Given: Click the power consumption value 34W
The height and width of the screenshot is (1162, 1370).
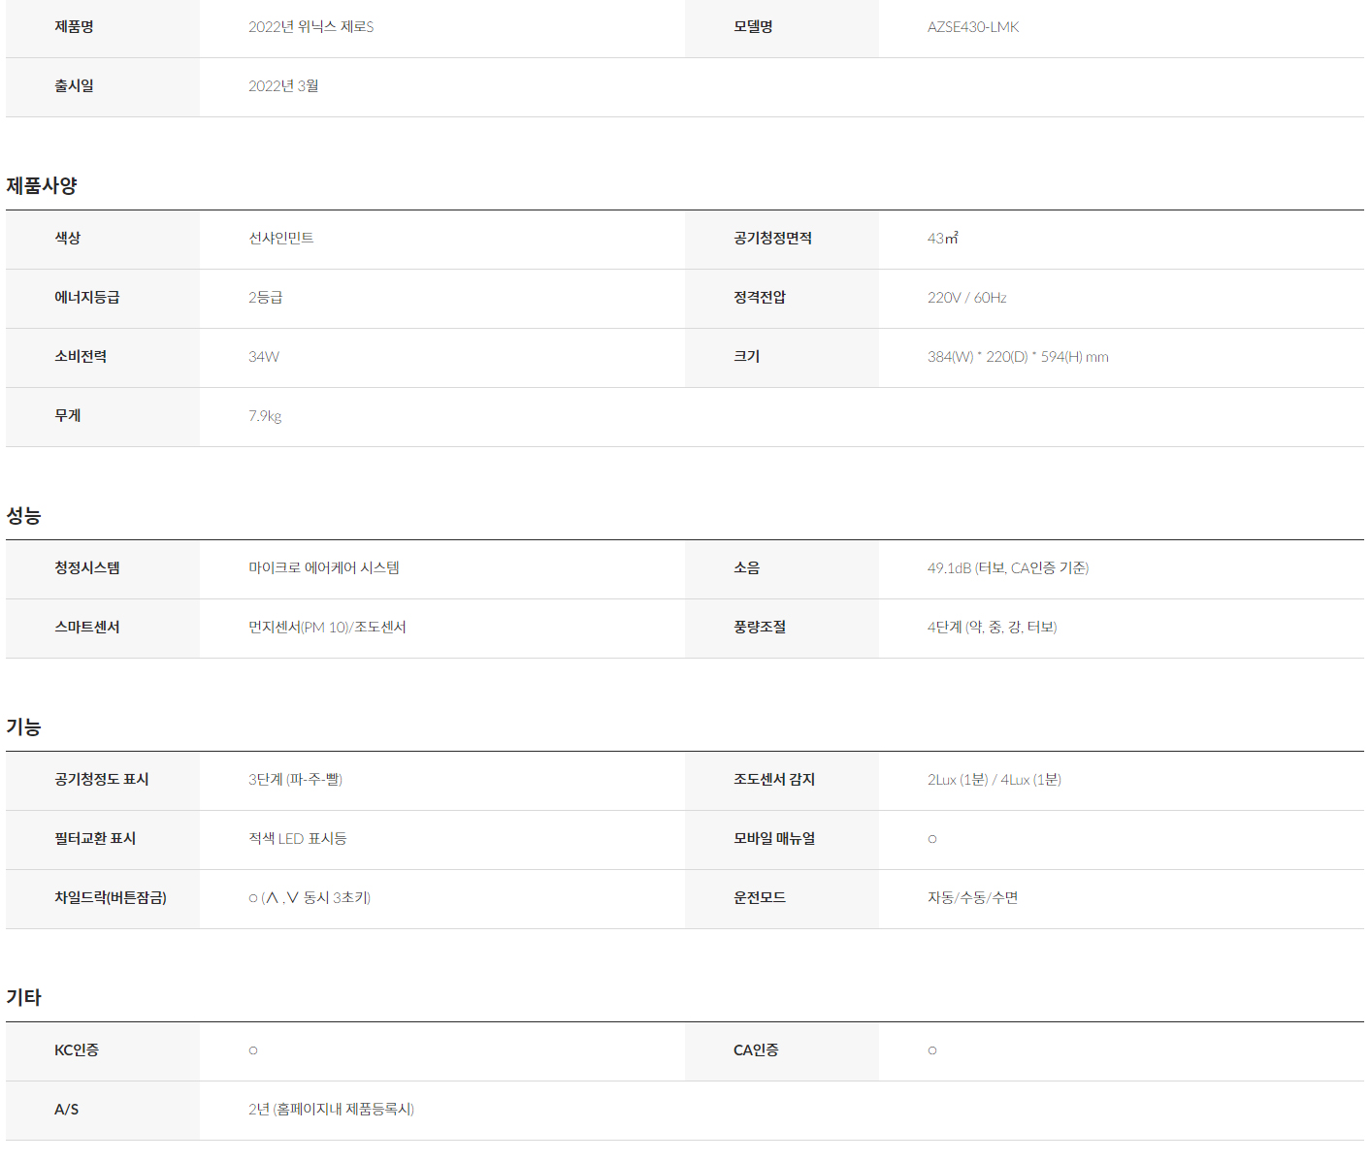Looking at the screenshot, I should pos(263,357).
